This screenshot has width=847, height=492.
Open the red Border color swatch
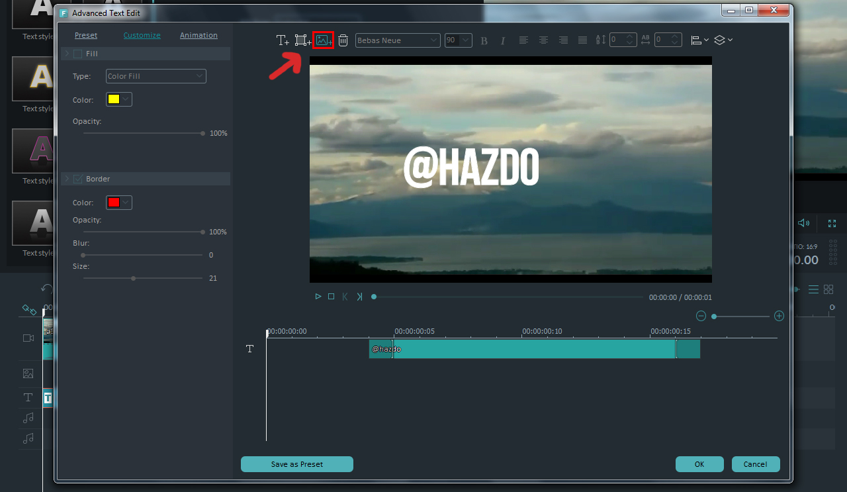119,203
